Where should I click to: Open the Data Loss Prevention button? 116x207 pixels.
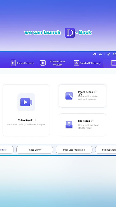click(74, 150)
